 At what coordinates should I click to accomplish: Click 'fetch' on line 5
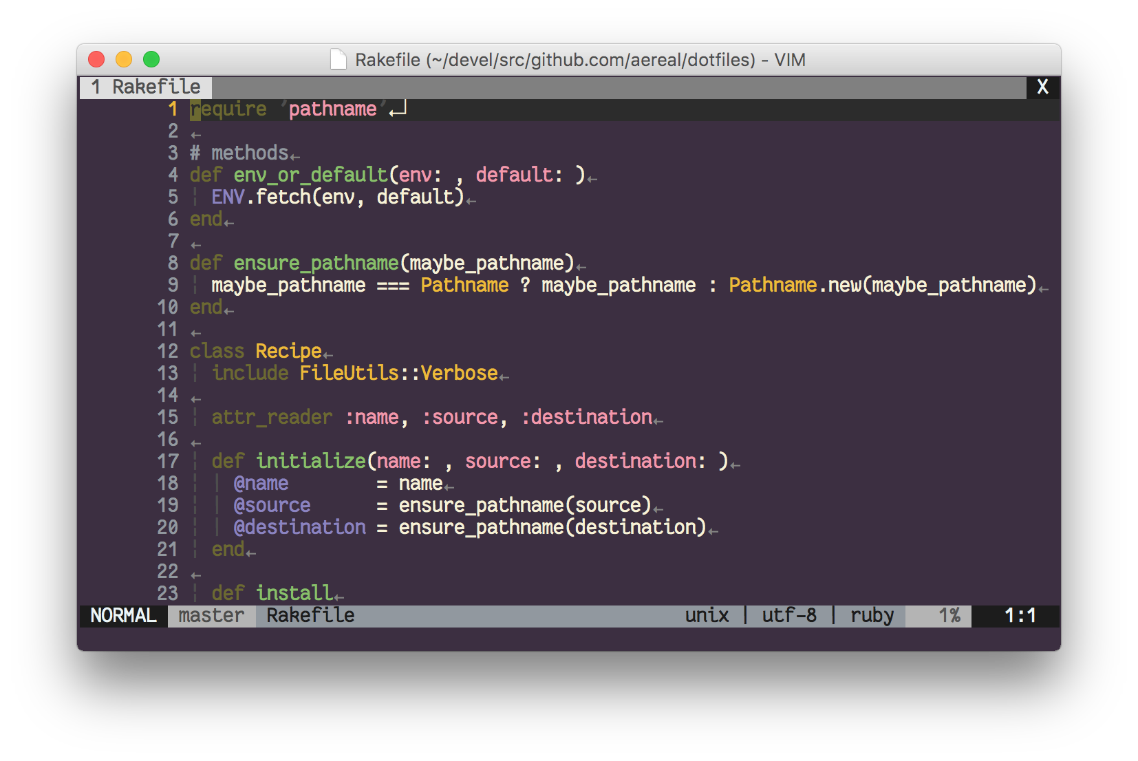point(283,197)
